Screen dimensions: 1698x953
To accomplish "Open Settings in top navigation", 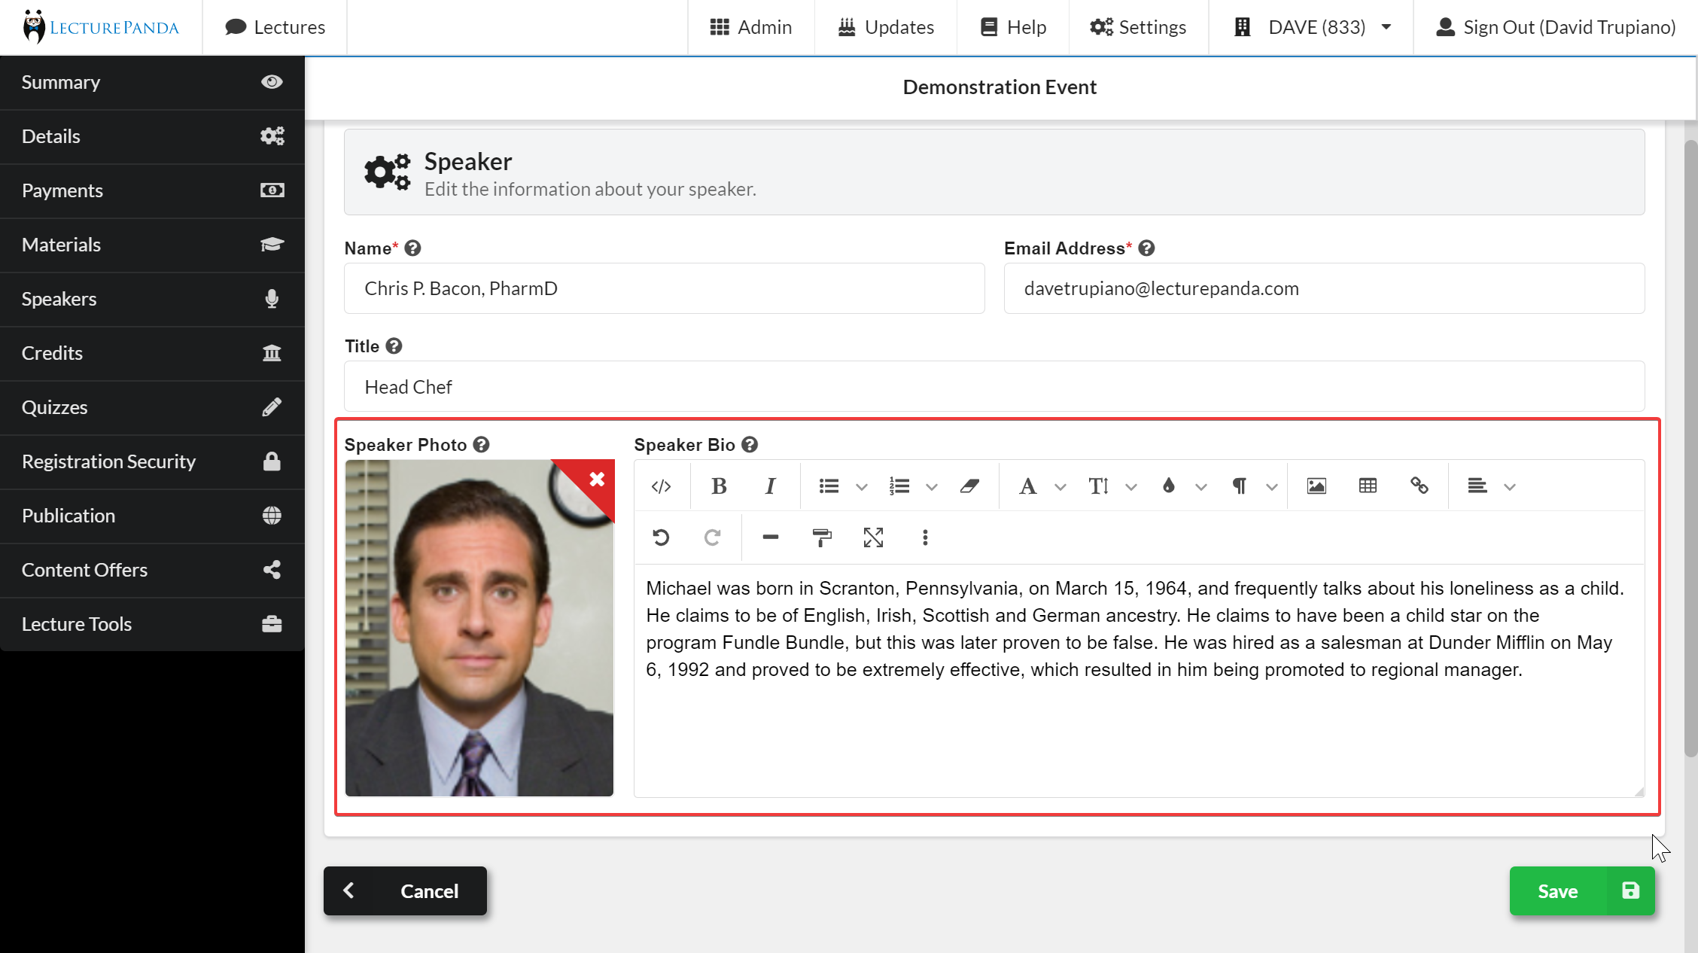I will click(1138, 27).
